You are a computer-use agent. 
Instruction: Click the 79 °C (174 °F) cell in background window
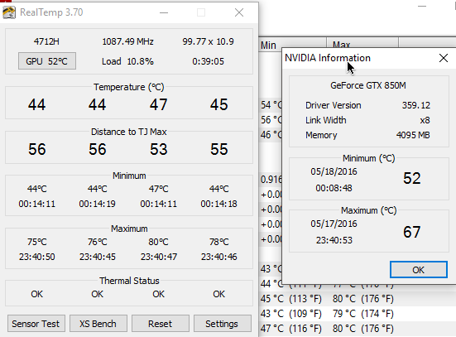[x=363, y=314]
